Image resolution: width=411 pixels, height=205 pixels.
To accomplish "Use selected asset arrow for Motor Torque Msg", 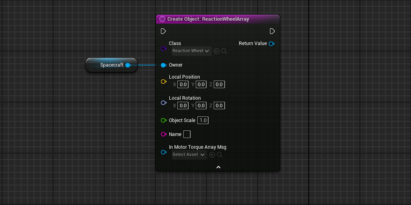I will [x=212, y=155].
